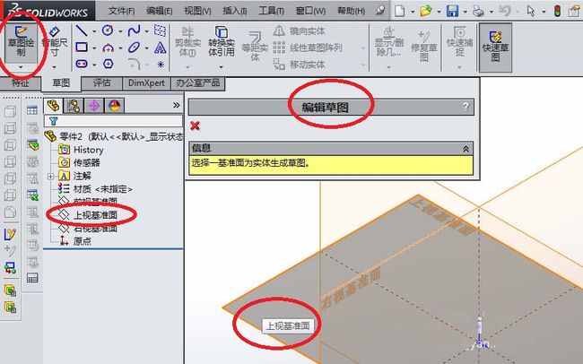Open the Slot tool dropdown arrow
The width and height of the screenshot is (583, 364).
[x=94, y=65]
